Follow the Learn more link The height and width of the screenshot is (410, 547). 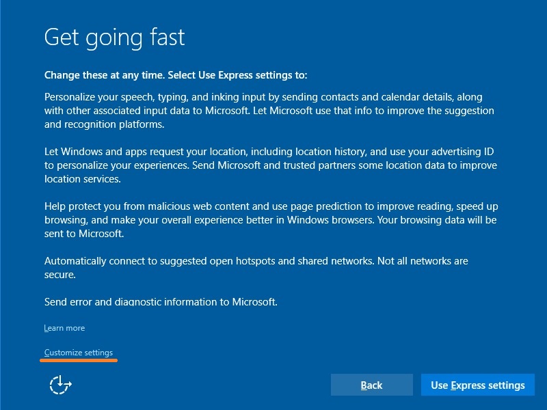click(x=64, y=328)
